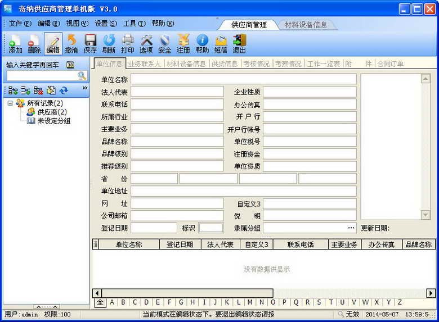Click the 帮助 (Help) info icon
439x322 pixels.
coord(202,44)
